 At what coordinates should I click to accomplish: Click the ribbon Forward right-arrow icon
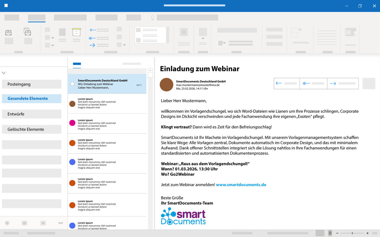pos(92,45)
